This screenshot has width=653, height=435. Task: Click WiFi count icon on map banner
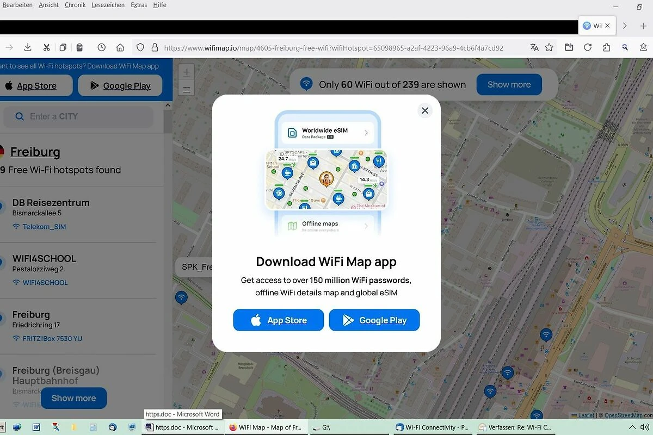307,84
